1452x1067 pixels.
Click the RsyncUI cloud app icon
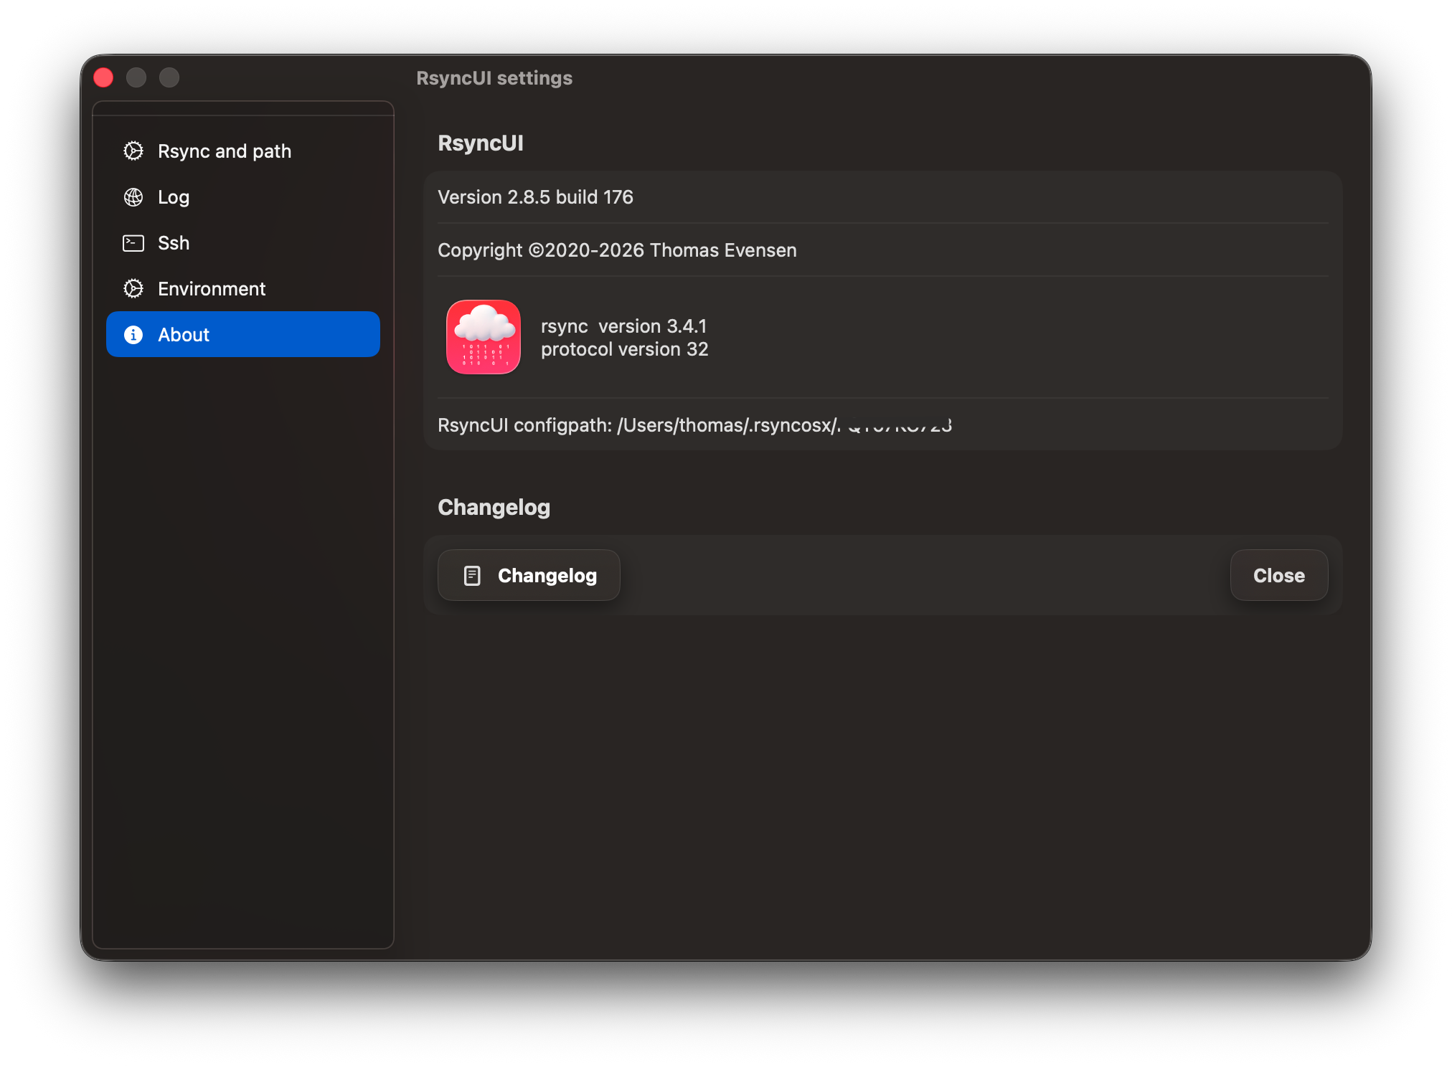[x=484, y=337]
